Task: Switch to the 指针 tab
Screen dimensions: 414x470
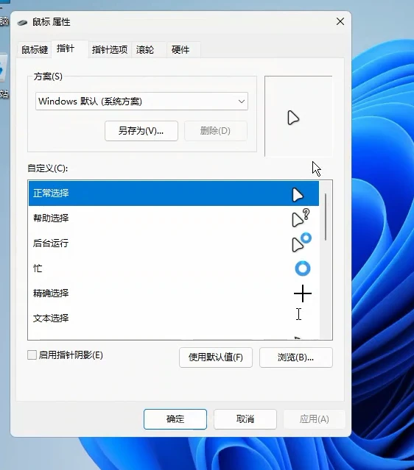Action: (70, 49)
